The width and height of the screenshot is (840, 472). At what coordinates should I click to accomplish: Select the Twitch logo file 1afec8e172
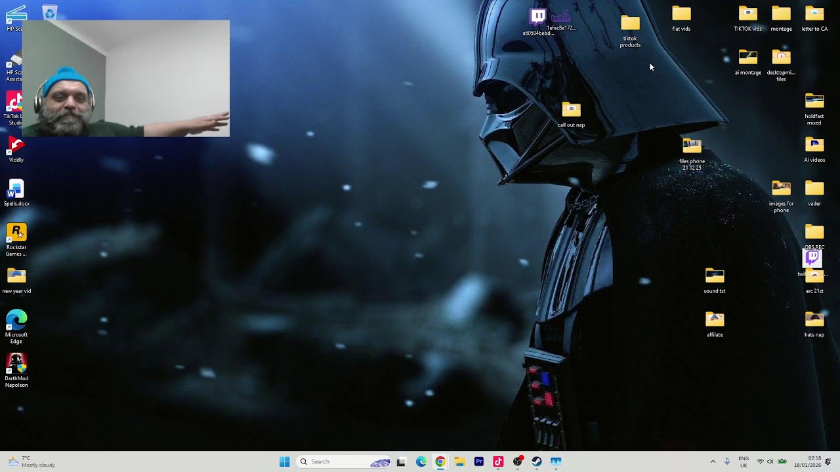(561, 20)
